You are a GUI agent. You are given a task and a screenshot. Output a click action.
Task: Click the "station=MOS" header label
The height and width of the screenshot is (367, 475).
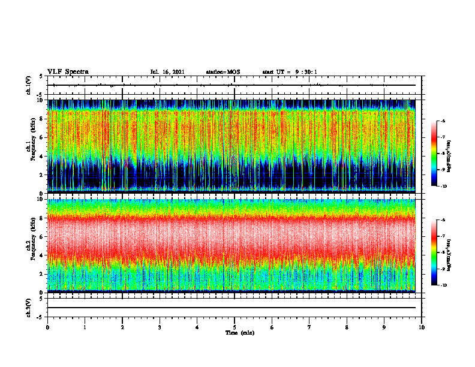tap(223, 72)
